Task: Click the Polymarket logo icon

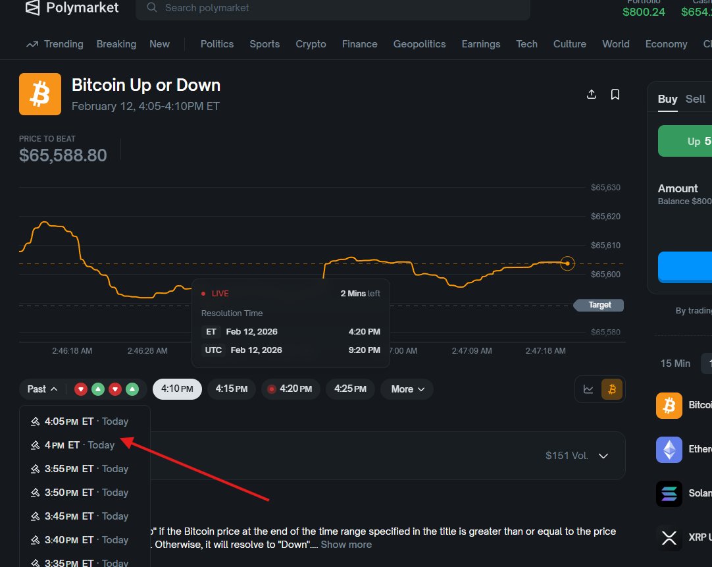Action: [32, 7]
